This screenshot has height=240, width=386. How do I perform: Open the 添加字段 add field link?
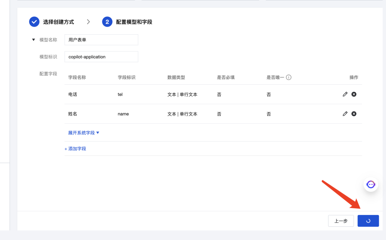pos(75,149)
